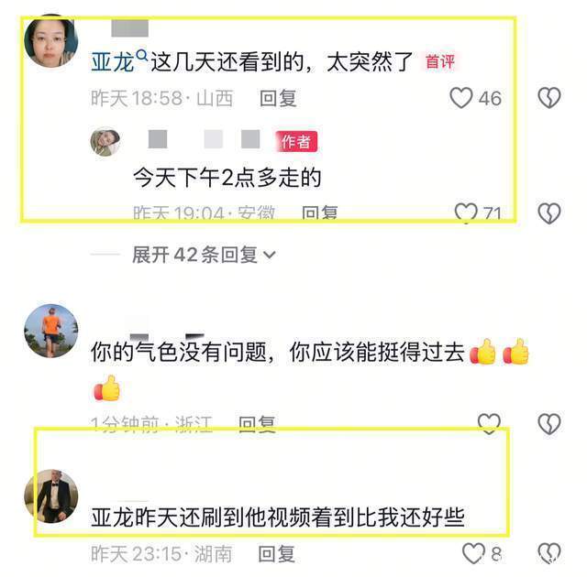This screenshot has width=587, height=577.
Task: Tap broken heart on the Hunan comment
Action: (x=549, y=553)
